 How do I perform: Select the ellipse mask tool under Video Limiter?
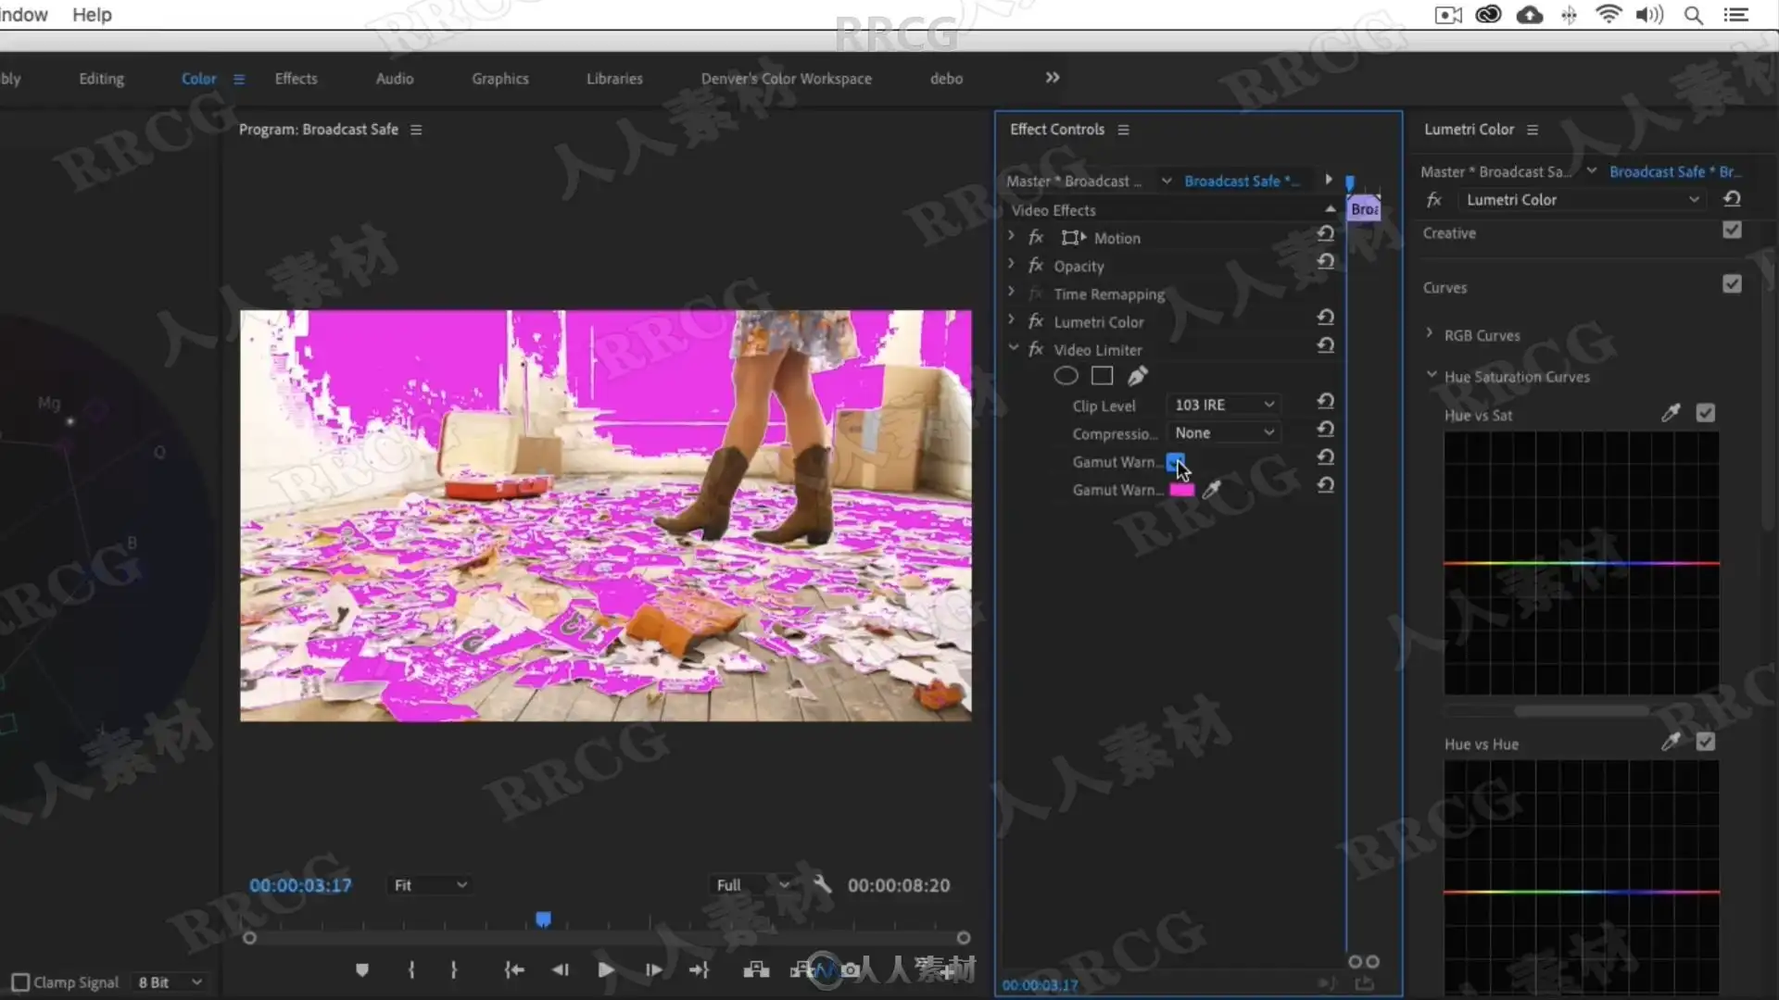pos(1066,376)
